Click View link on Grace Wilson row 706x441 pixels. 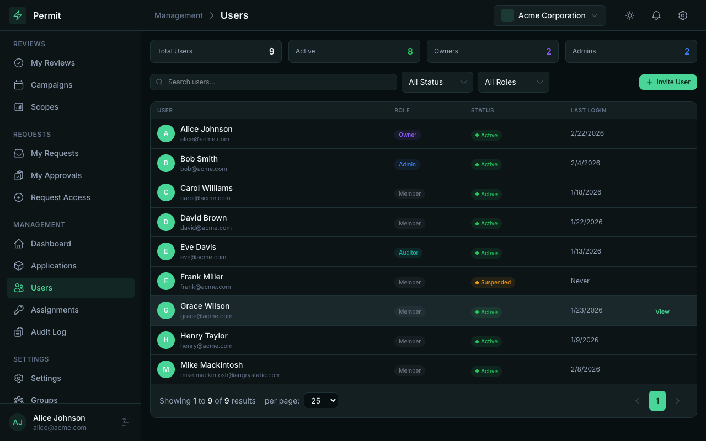coord(662,311)
